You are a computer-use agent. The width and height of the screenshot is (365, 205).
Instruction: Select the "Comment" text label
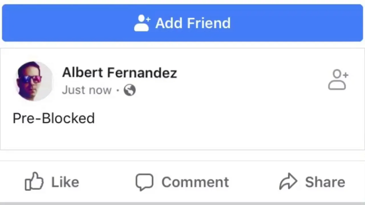coord(195,182)
